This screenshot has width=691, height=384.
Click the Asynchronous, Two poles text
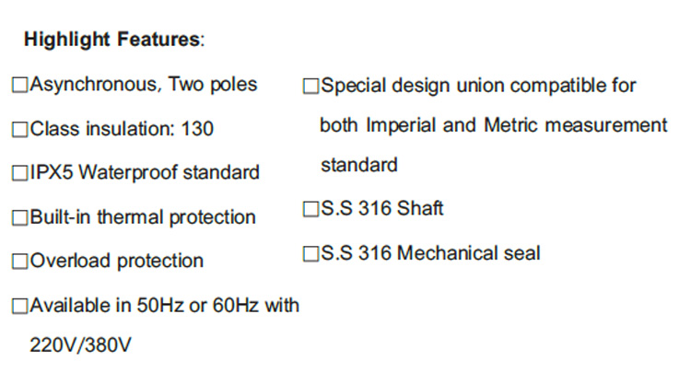pos(143,86)
